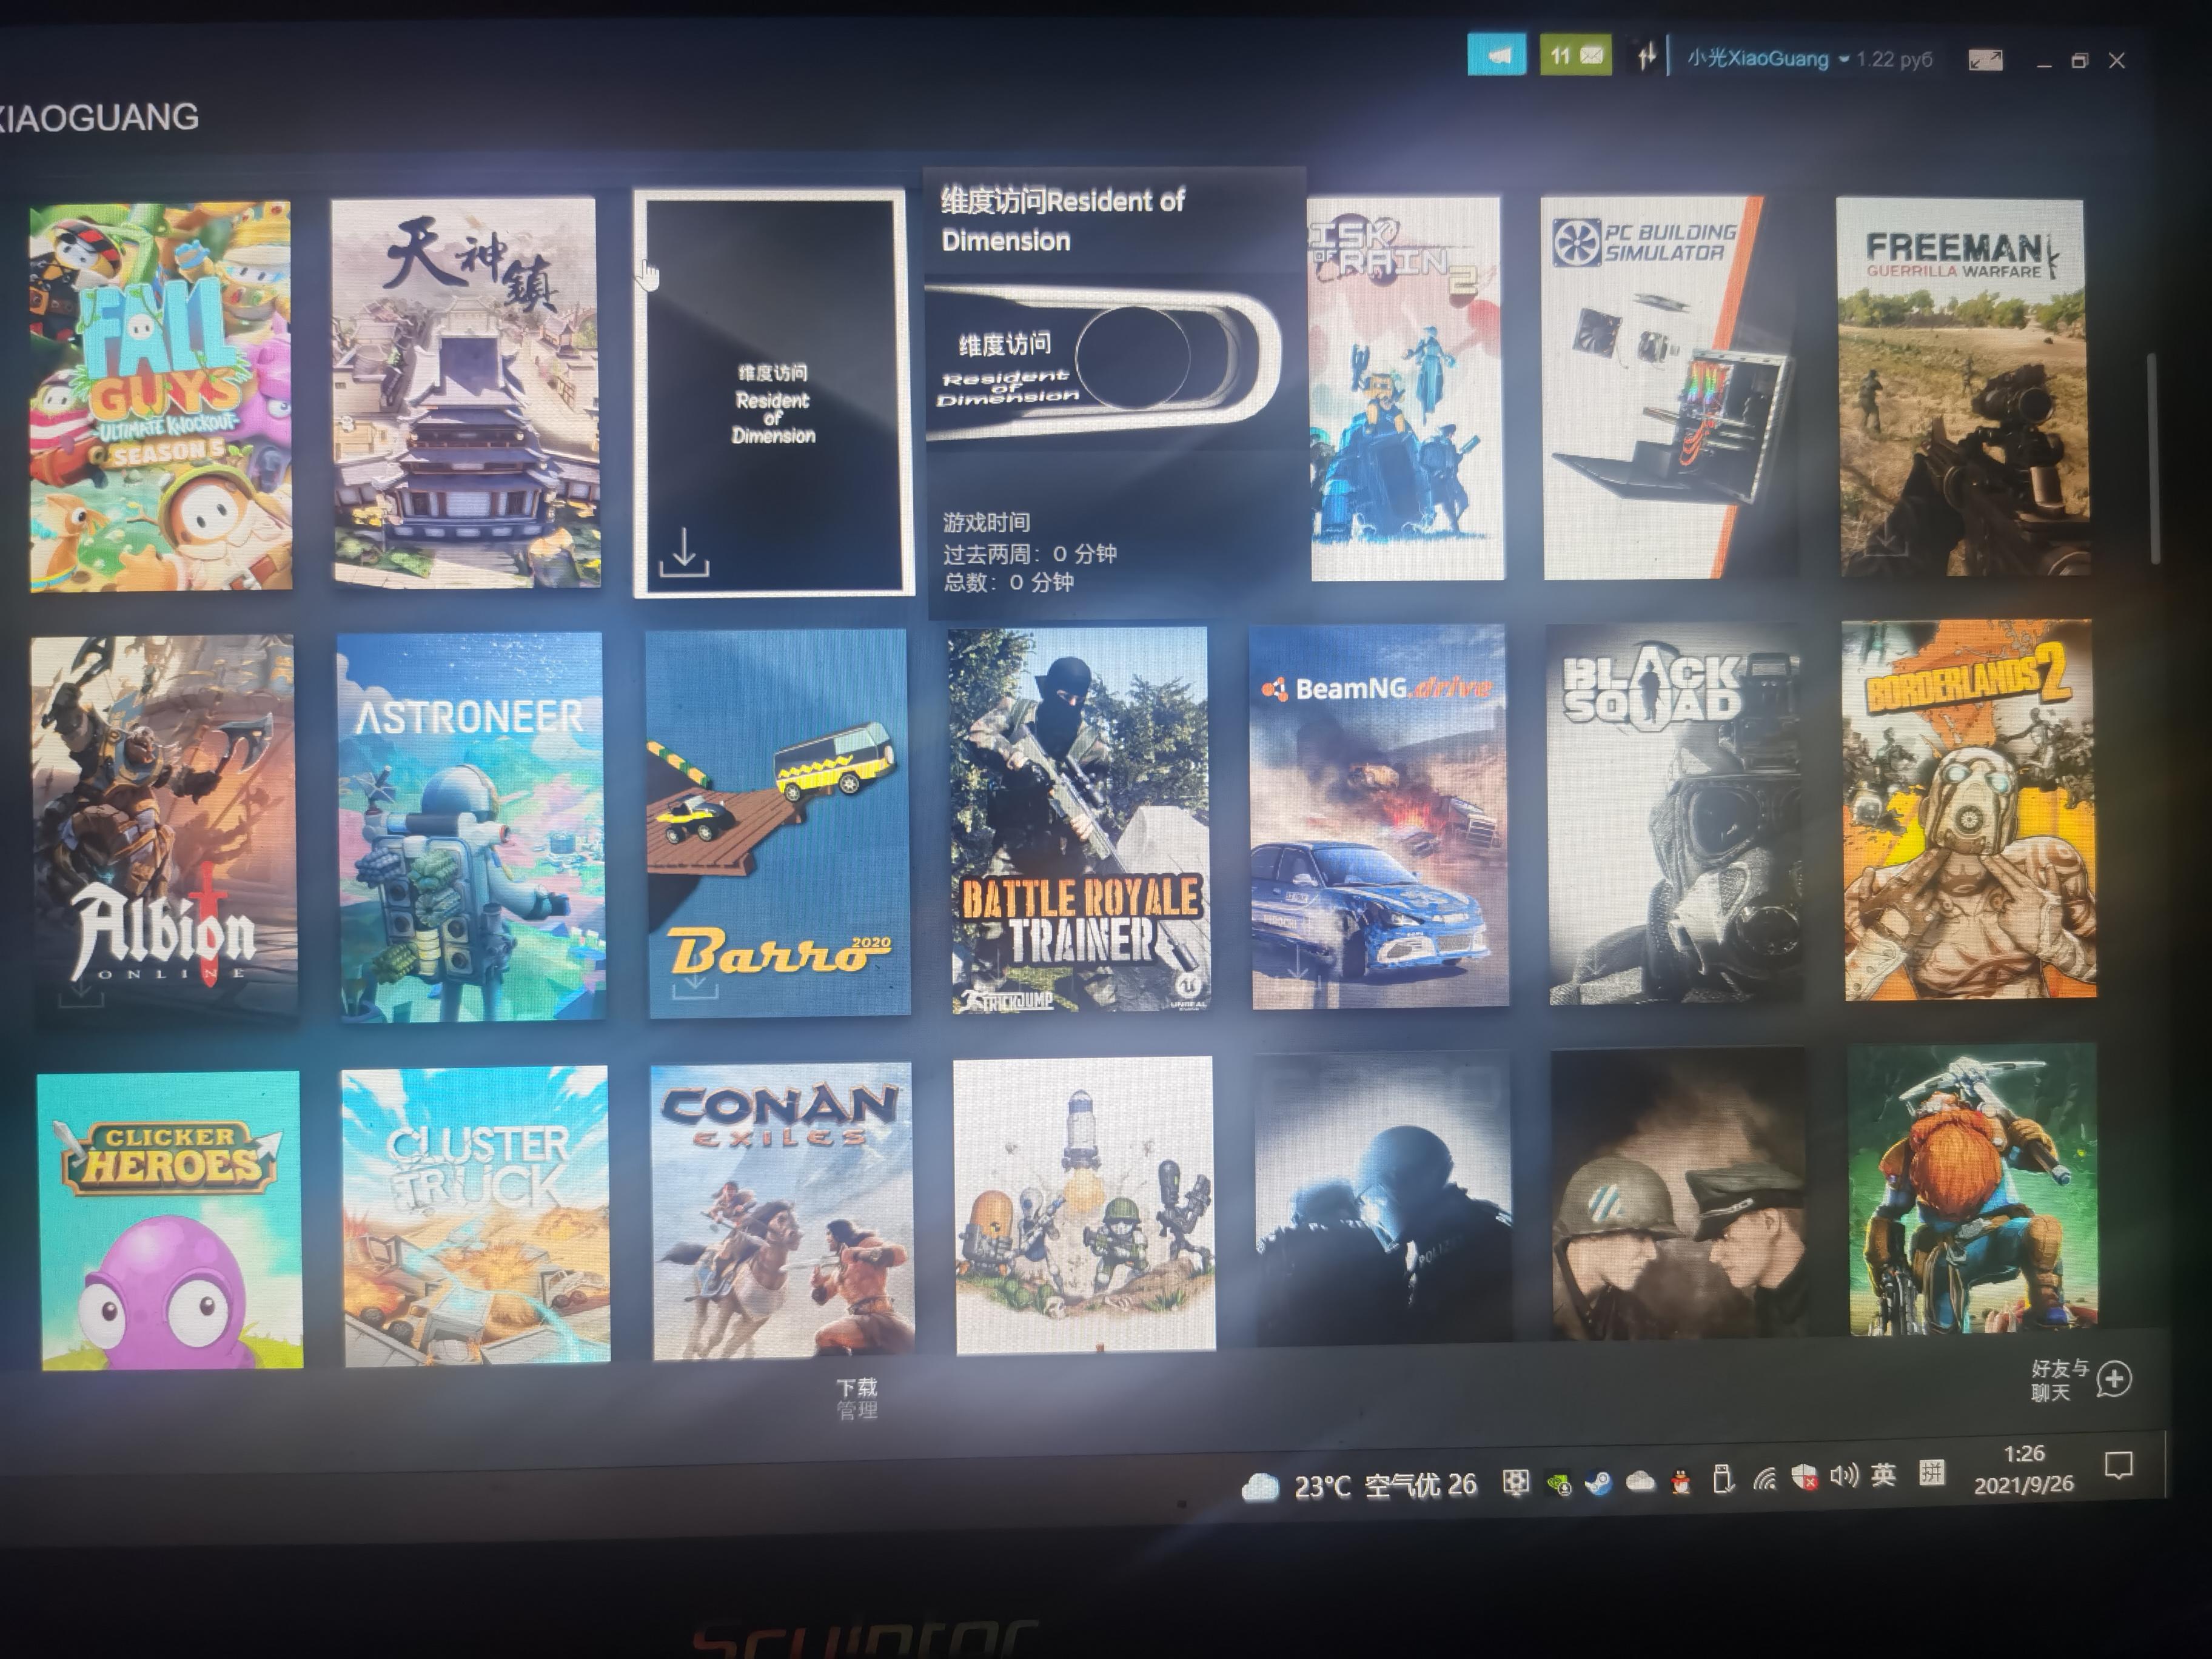
Task: Open the Risk of Rain 2 cover
Action: pyautogui.click(x=1406, y=388)
